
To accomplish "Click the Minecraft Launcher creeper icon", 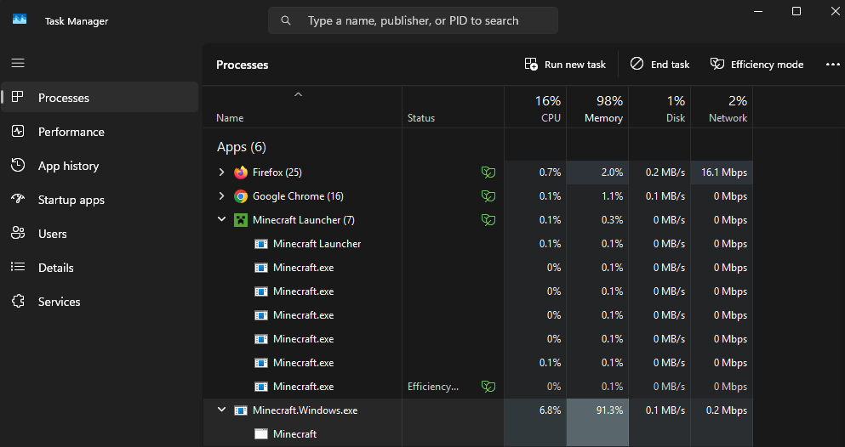I will tap(241, 220).
